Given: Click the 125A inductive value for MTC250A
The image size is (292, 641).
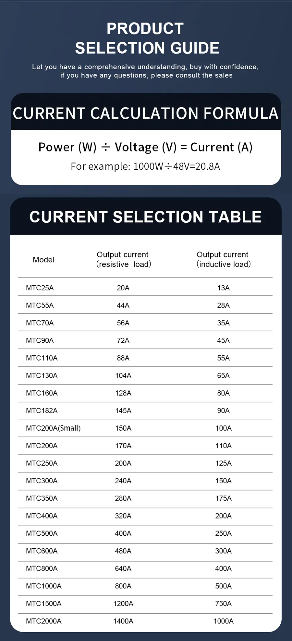Looking at the screenshot, I should click(x=224, y=464).
